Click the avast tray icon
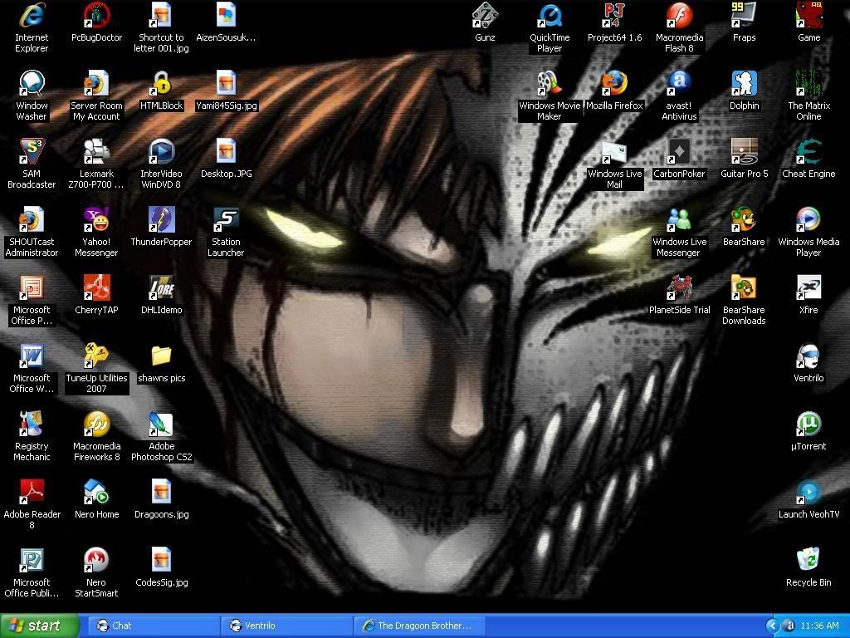Viewport: 850px width, 638px height. (x=790, y=626)
